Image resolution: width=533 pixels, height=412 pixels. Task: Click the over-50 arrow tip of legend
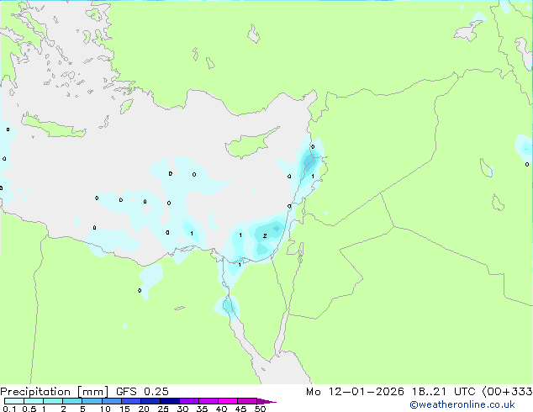coord(266,401)
